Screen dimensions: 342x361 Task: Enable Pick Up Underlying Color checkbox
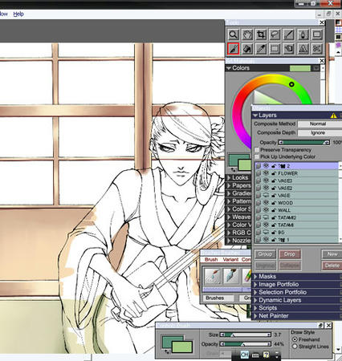(257, 156)
